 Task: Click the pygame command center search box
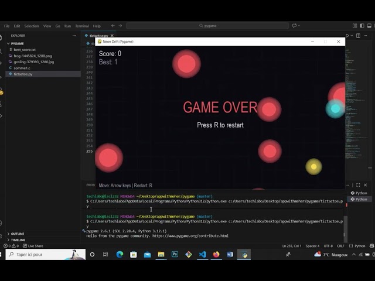click(x=207, y=26)
